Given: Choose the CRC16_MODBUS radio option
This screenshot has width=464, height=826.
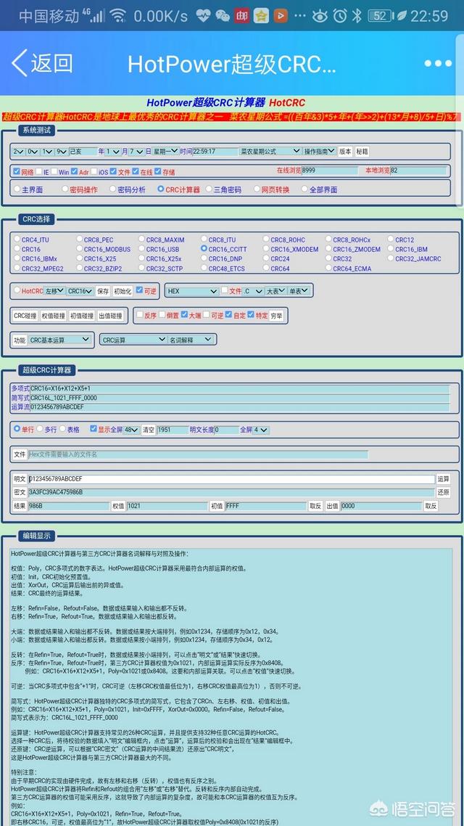Looking at the screenshot, I should (x=80, y=249).
